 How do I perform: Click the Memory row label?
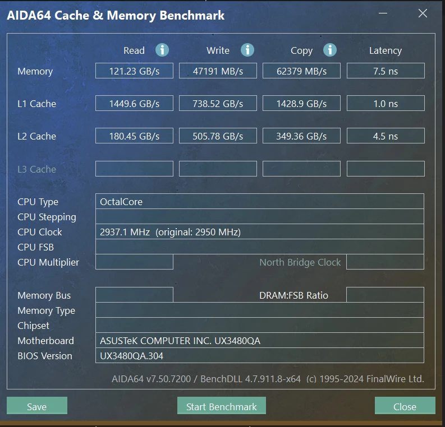pyautogui.click(x=35, y=71)
